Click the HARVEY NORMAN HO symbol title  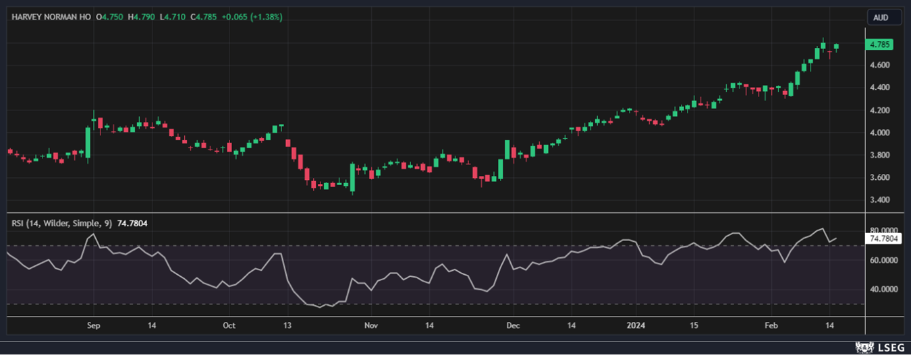pyautogui.click(x=51, y=17)
